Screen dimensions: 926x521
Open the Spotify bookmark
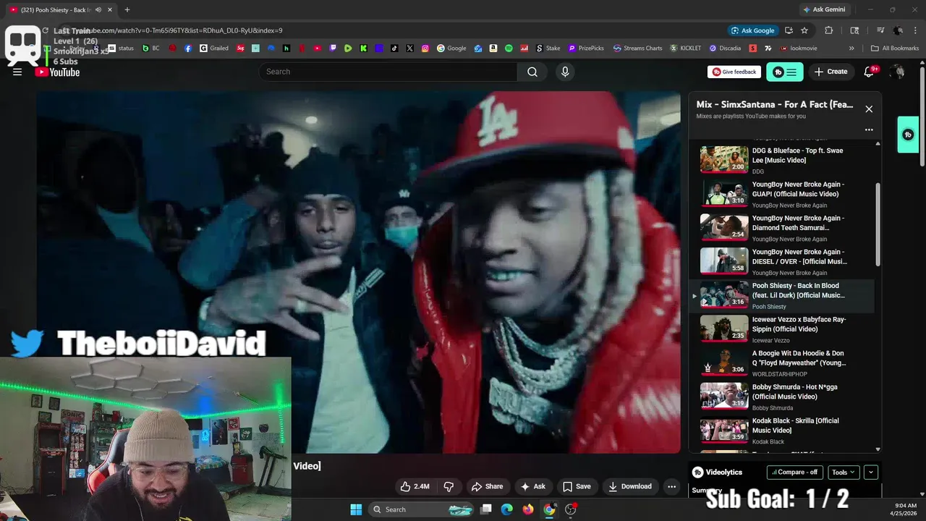[509, 48]
